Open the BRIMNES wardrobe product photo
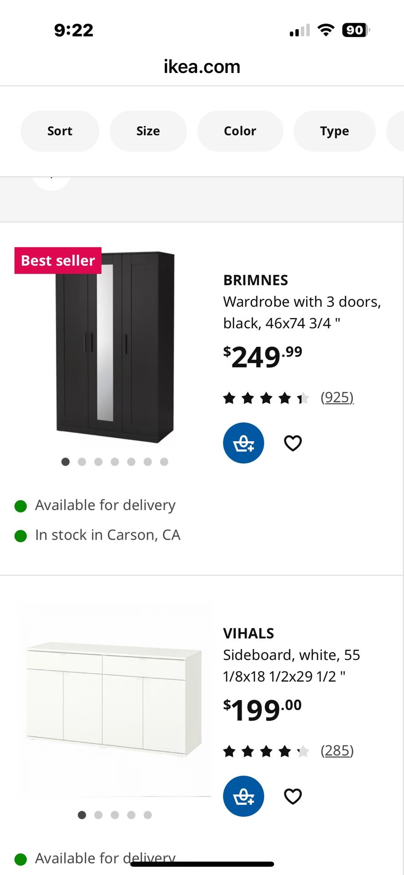This screenshot has height=875, width=404. pos(114,346)
